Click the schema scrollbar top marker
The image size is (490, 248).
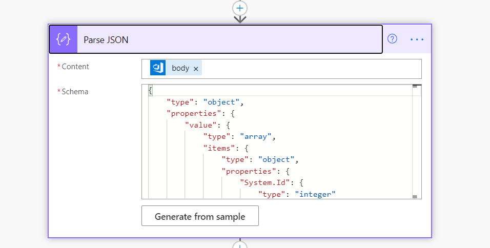click(415, 86)
